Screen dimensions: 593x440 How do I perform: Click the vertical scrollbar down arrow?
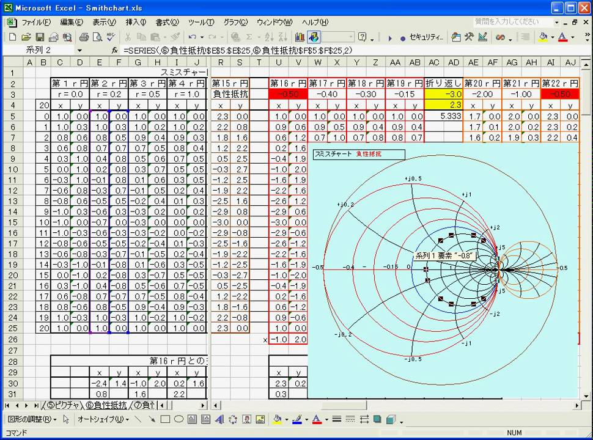click(586, 396)
